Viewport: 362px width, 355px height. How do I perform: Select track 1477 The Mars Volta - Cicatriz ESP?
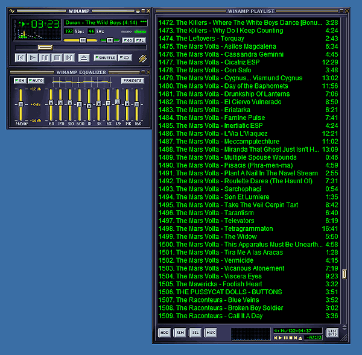[x=249, y=62]
